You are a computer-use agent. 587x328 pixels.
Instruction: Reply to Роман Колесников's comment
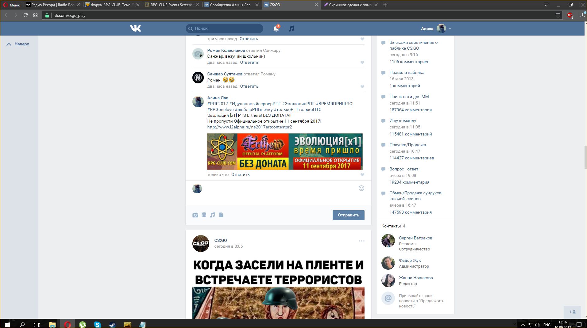(249, 63)
